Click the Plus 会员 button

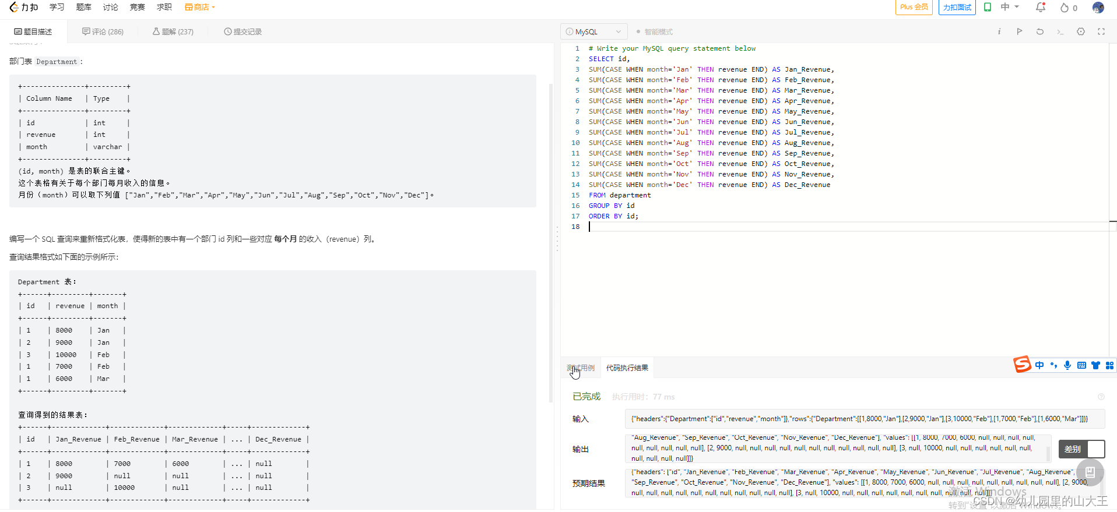(914, 8)
